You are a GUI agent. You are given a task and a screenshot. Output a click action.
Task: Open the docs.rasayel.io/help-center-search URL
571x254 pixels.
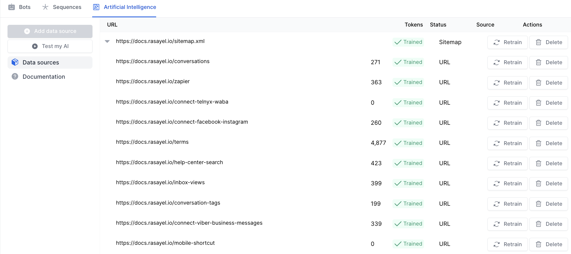coord(169,162)
